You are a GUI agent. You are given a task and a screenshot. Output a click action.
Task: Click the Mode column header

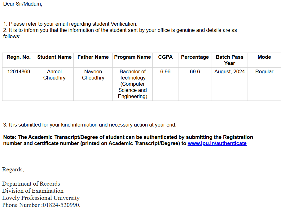pyautogui.click(x=264, y=57)
